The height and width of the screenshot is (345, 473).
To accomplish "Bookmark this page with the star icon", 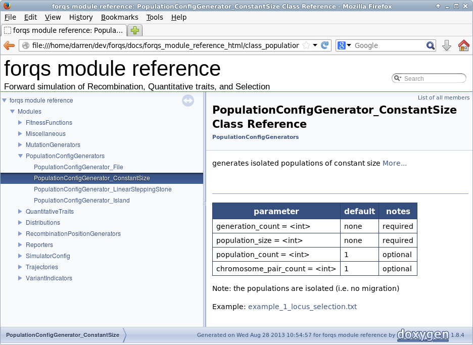I will pos(306,45).
